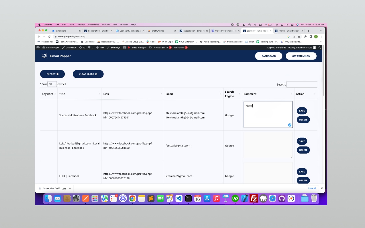Open the 10 pending updates admin bar item
365x228 pixels.
click(x=82, y=48)
